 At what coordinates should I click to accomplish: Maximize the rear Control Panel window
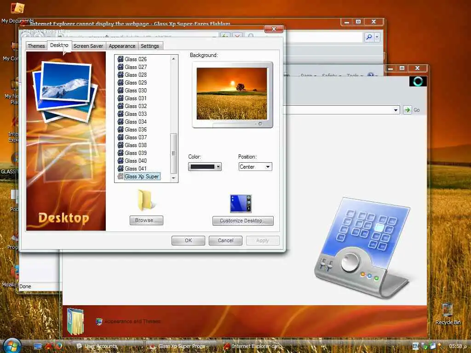[x=402, y=68]
